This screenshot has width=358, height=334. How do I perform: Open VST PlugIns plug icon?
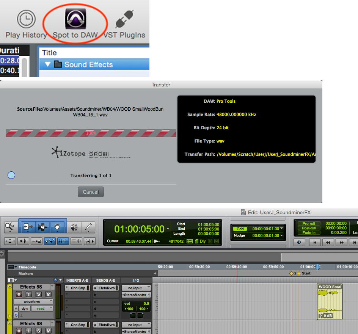coord(124,19)
